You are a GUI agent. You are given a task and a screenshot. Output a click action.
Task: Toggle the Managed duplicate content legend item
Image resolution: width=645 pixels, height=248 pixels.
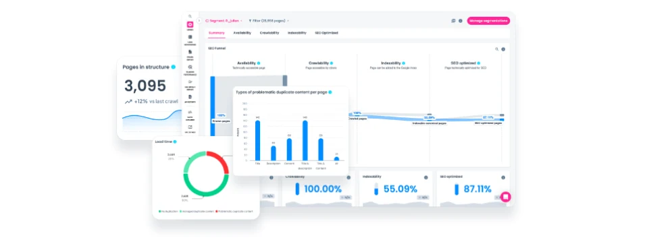[x=197, y=211]
